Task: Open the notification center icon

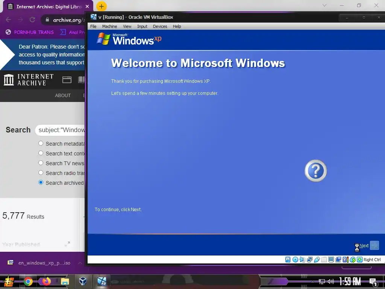Action: pos(373,281)
